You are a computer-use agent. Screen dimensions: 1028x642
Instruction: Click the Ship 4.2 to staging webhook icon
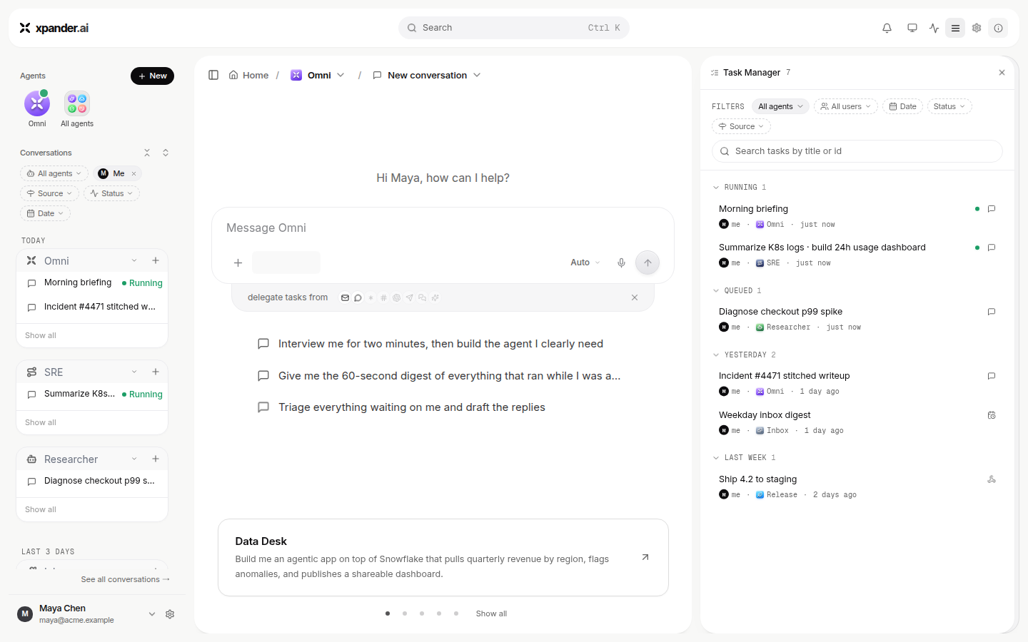click(x=992, y=479)
